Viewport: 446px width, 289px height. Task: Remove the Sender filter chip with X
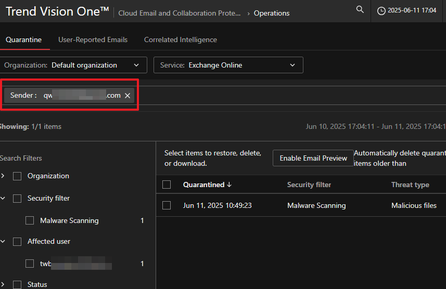coord(128,96)
